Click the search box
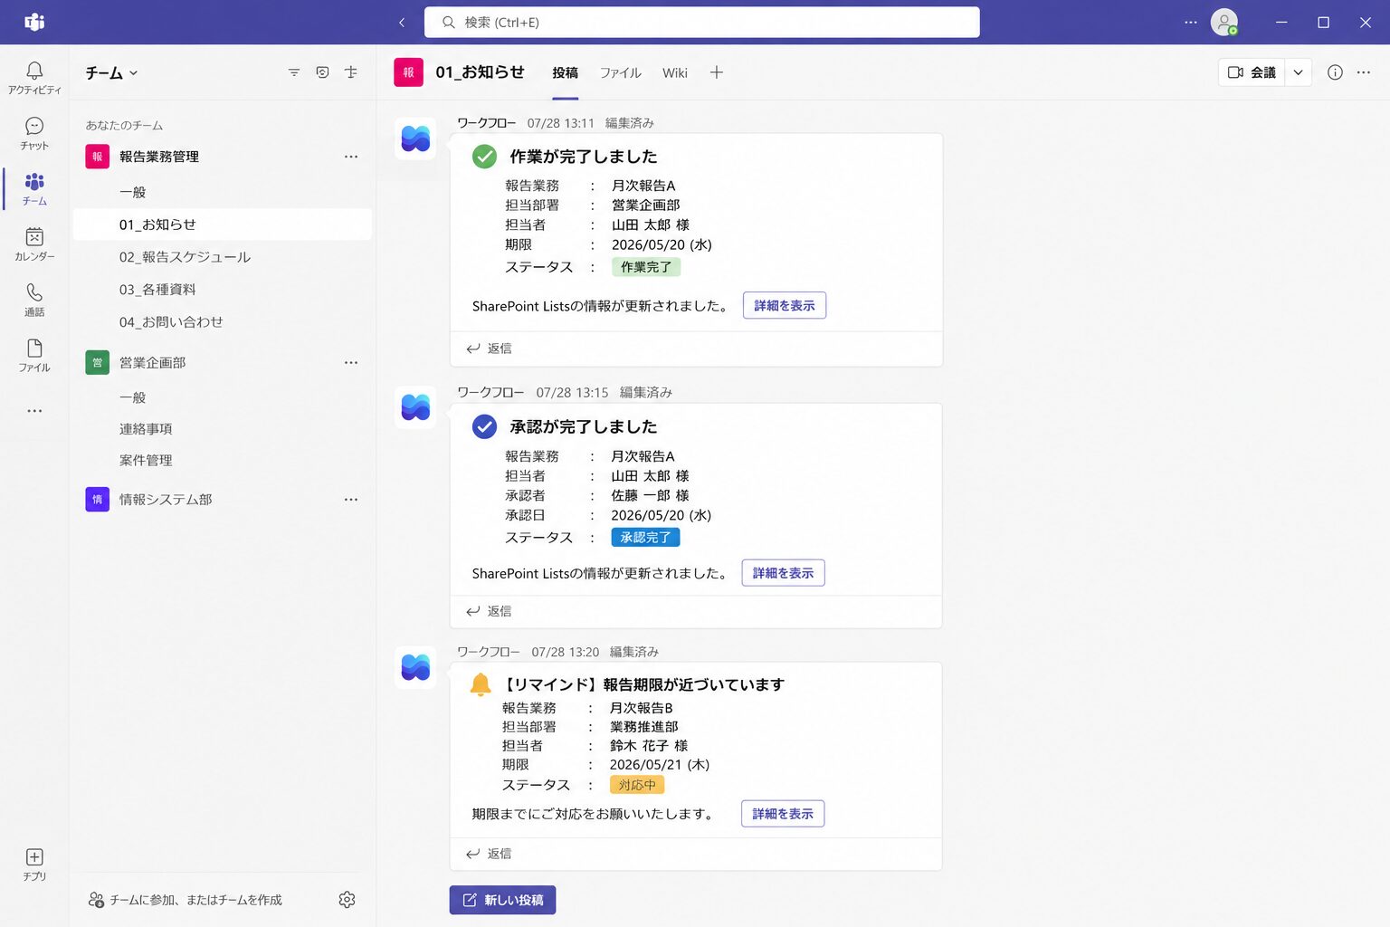This screenshot has width=1390, height=927. point(702,23)
